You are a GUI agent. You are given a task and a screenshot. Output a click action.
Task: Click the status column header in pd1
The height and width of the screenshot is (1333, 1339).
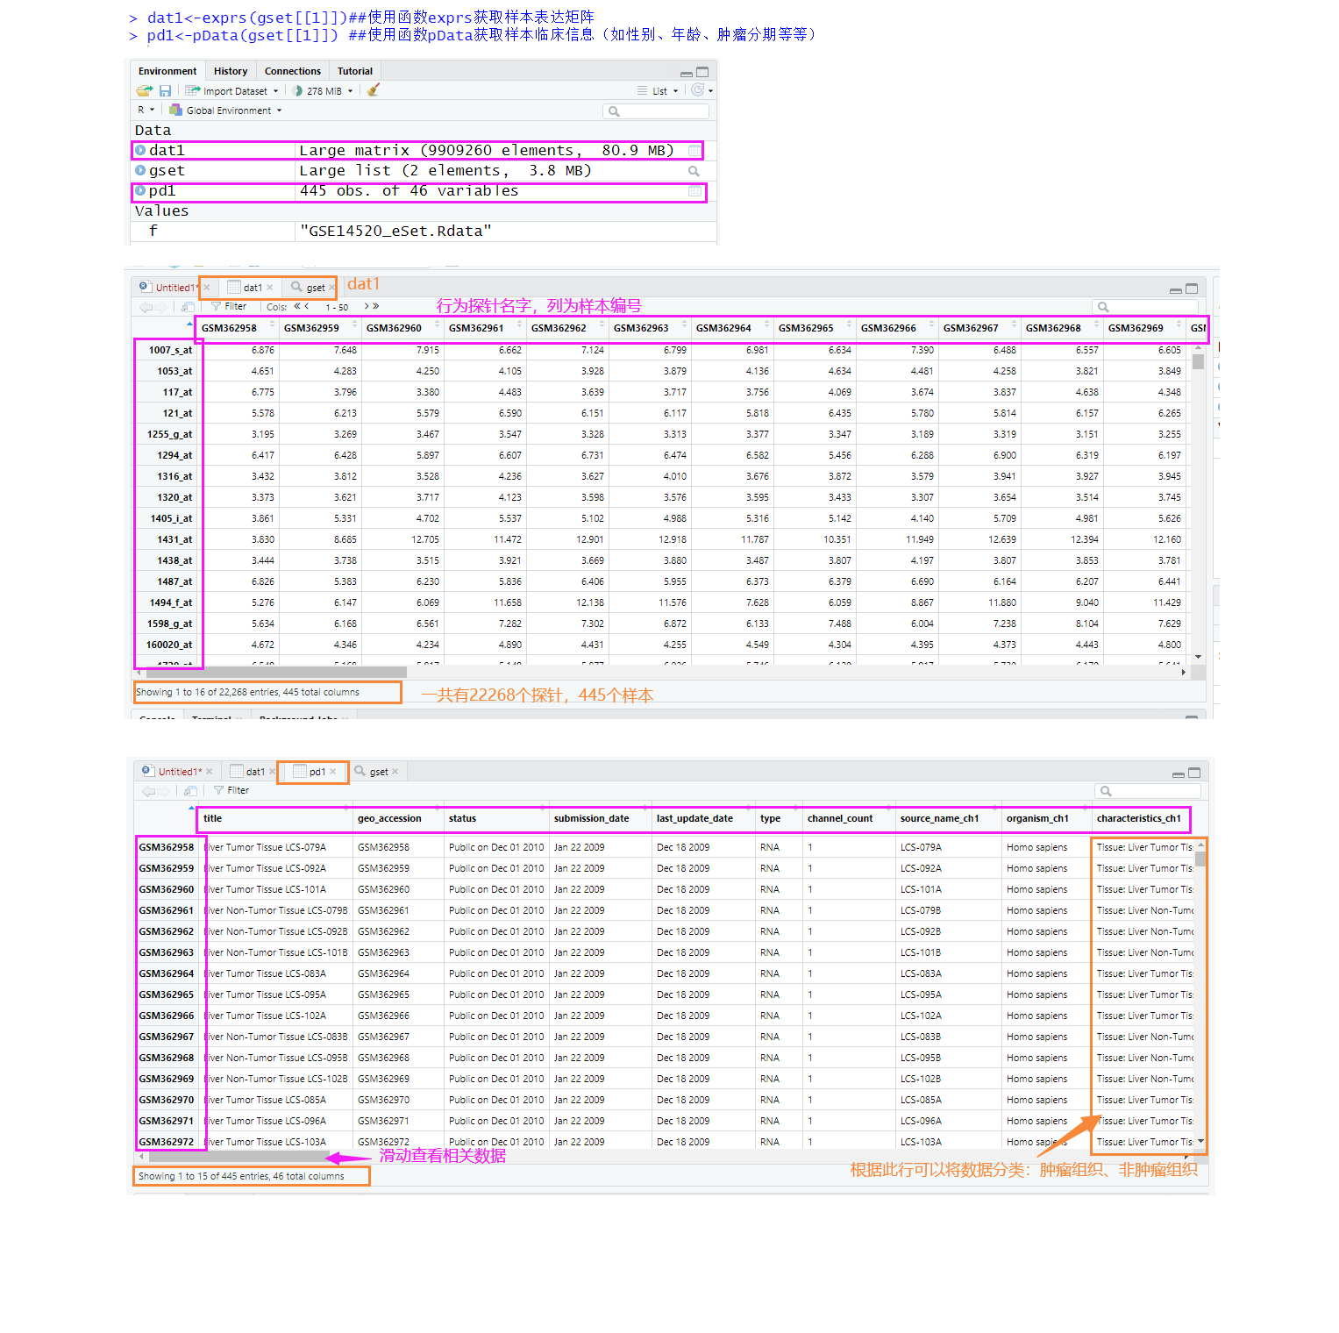tap(495, 819)
